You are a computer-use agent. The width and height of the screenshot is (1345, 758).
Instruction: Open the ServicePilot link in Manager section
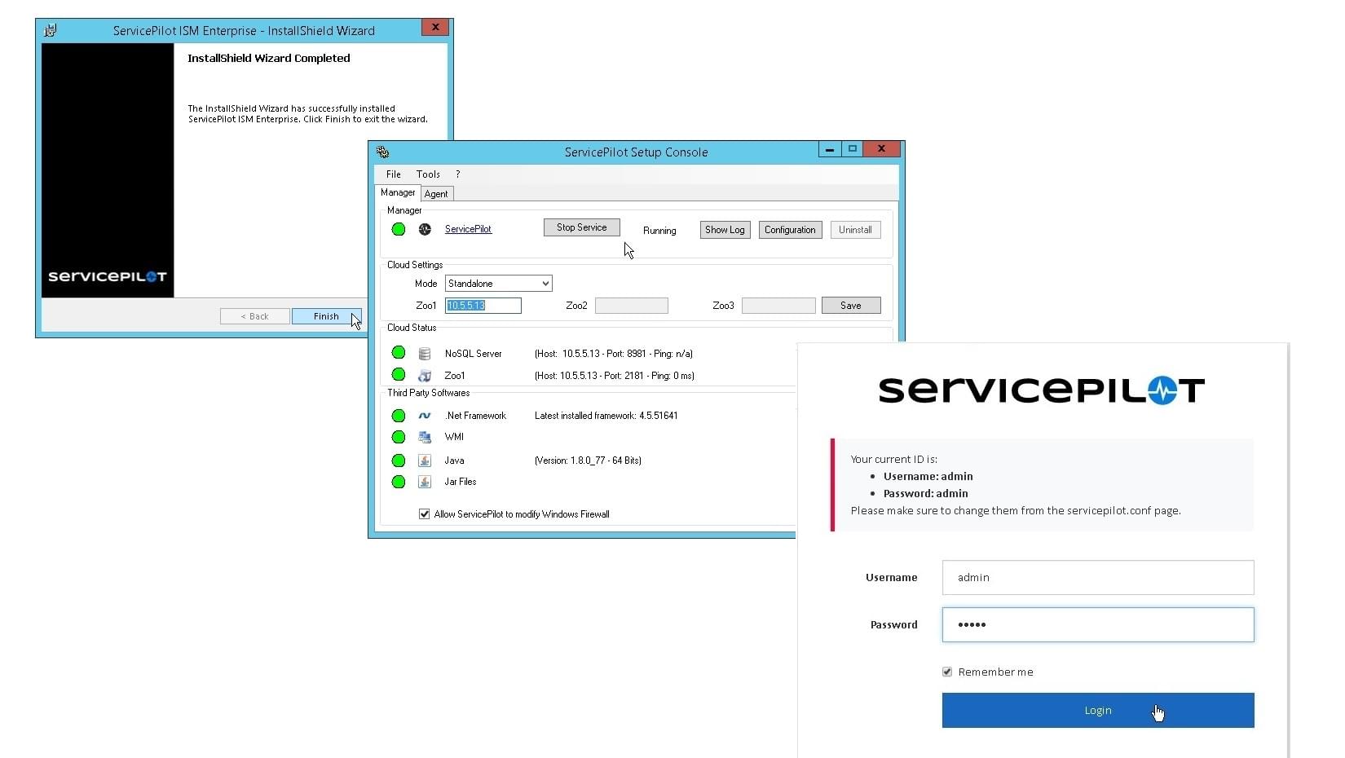[468, 229]
